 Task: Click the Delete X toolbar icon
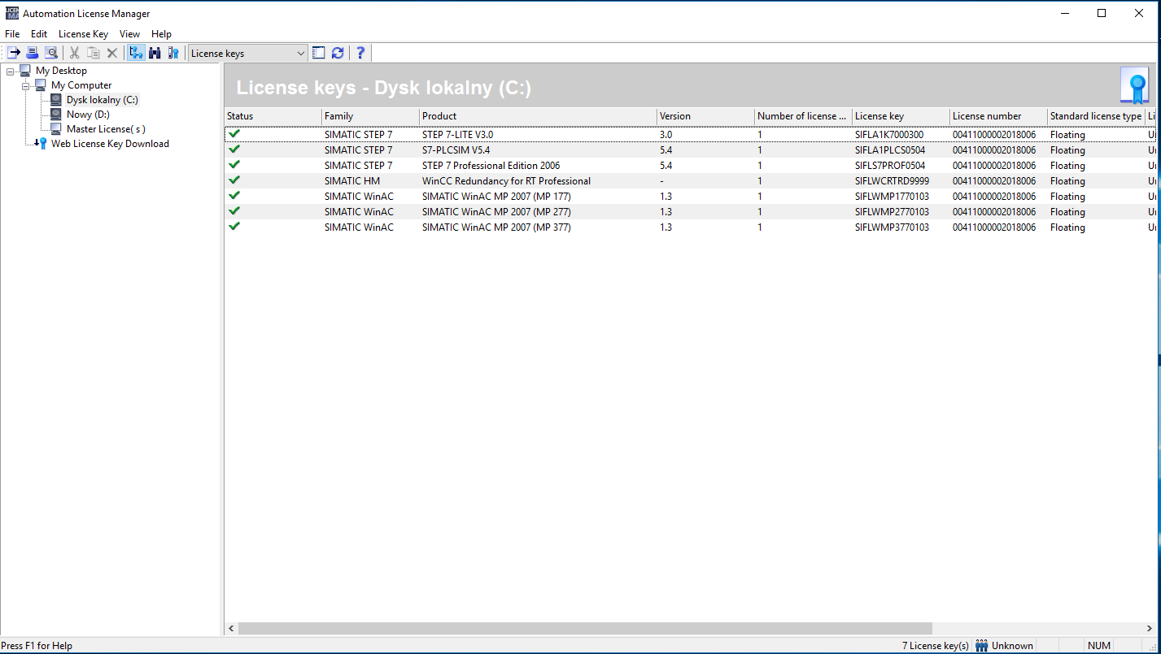point(112,53)
